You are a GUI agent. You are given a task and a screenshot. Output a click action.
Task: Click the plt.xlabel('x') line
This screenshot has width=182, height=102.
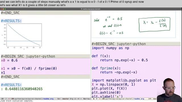tap(107, 96)
